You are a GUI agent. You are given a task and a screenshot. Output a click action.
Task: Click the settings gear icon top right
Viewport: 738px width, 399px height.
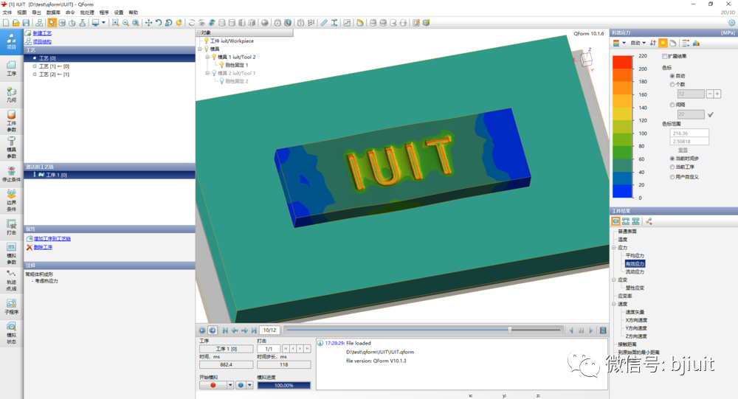tap(731, 23)
